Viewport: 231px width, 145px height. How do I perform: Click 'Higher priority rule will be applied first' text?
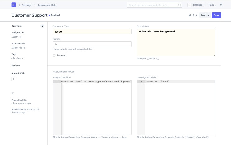73,49
